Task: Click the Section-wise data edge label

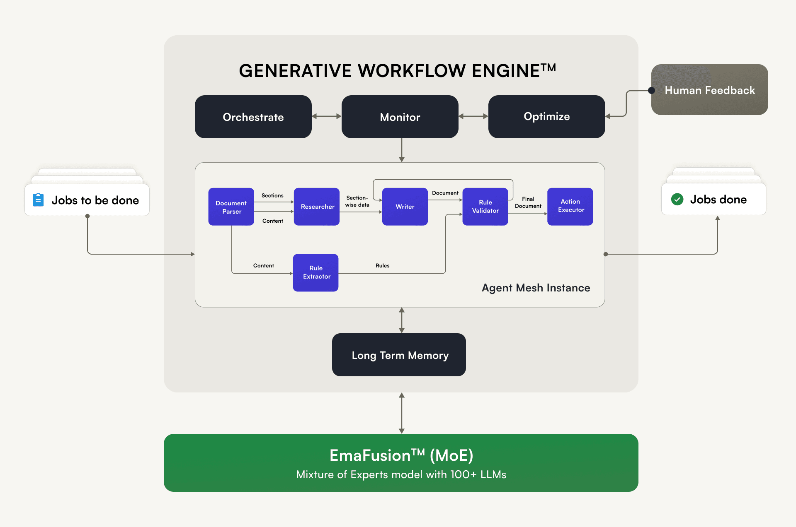Action: click(357, 201)
